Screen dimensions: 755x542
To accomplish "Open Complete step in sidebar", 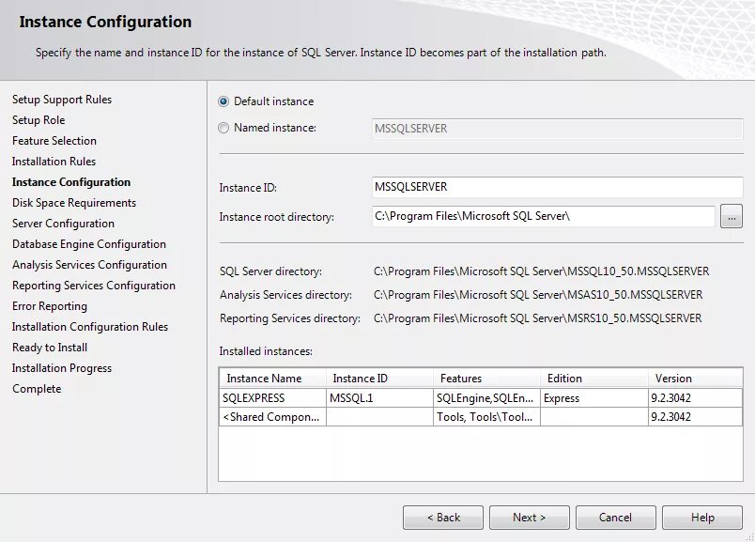I will pos(37,389).
